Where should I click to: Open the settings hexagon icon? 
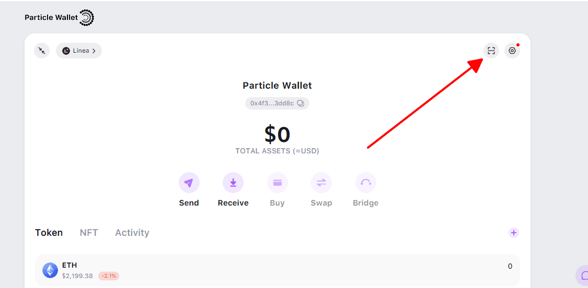512,51
